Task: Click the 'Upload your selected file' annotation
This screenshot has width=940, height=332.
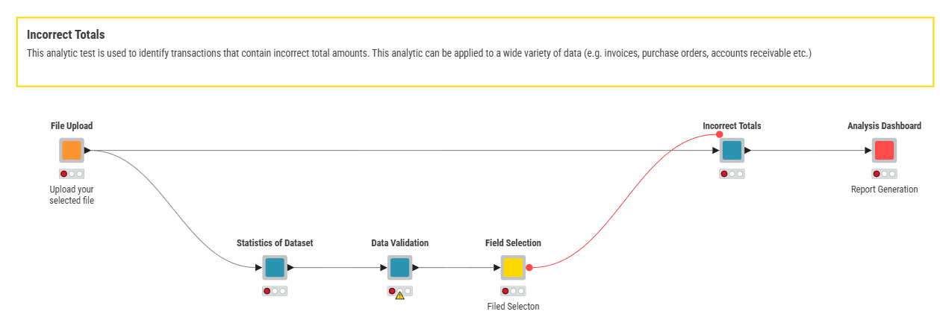Action: (72, 195)
